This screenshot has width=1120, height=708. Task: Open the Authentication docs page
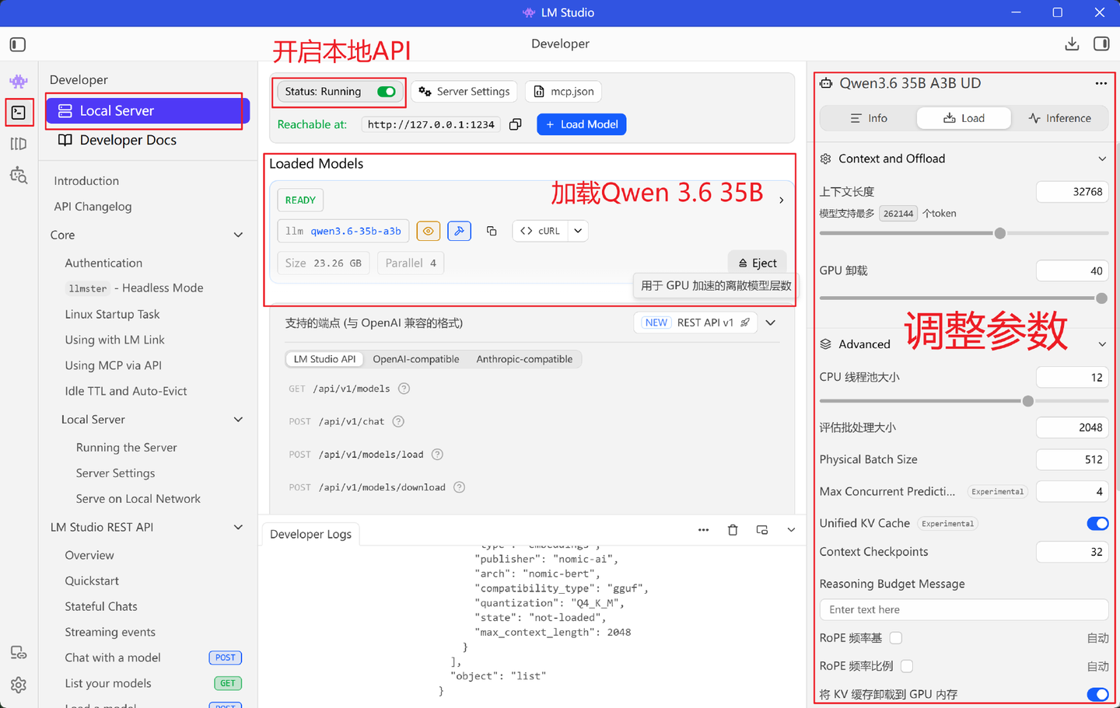pyautogui.click(x=103, y=263)
